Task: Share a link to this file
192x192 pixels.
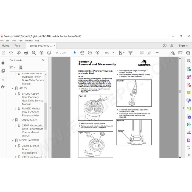Action: [x=173, y=53]
